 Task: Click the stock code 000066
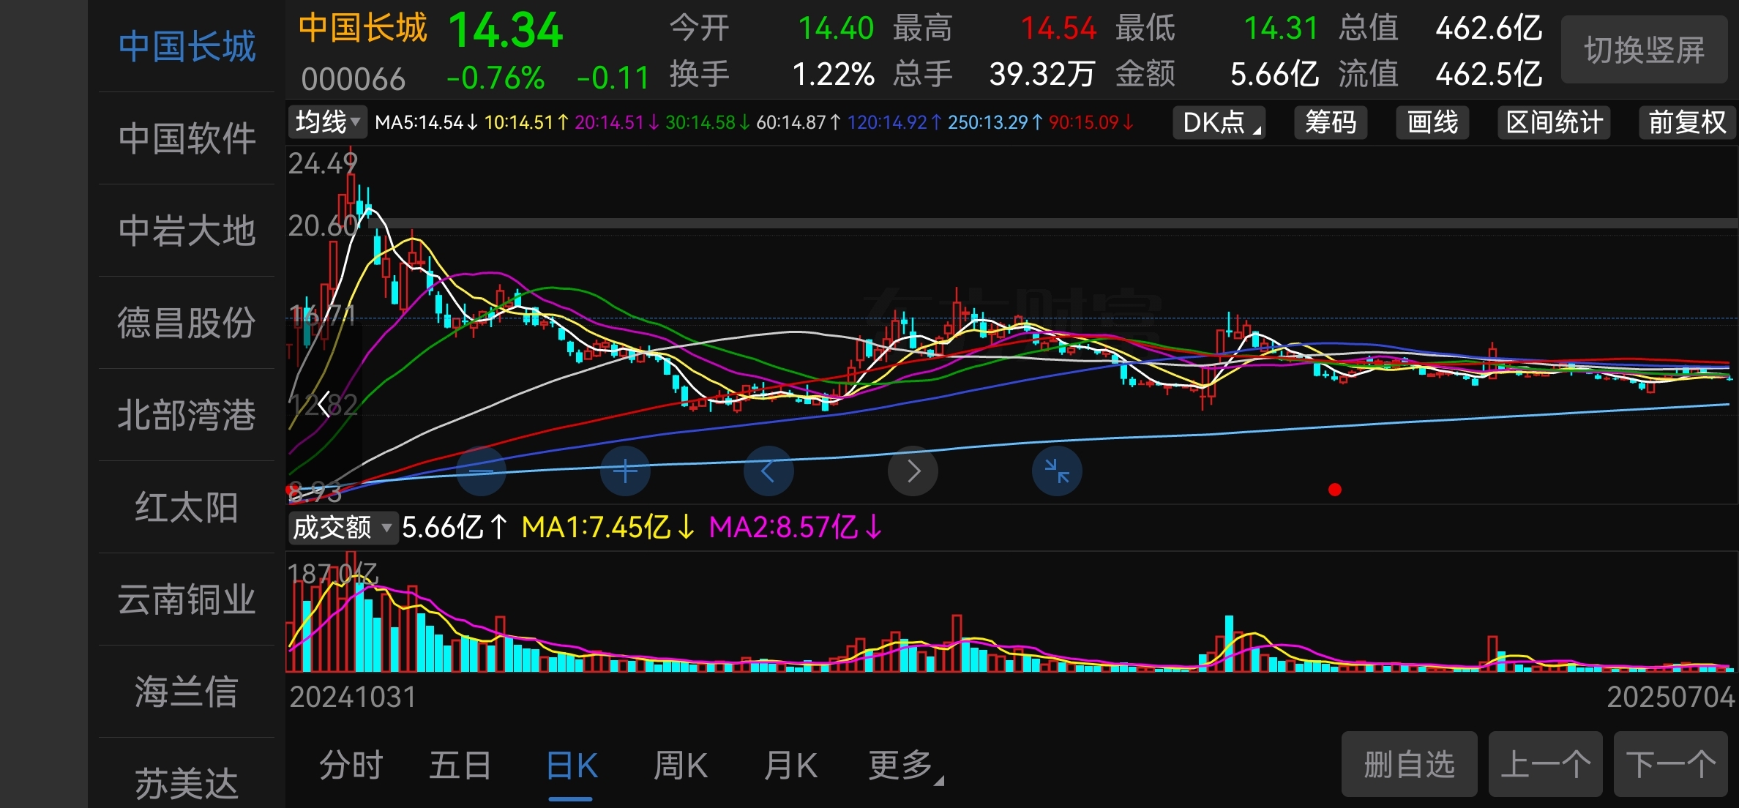[353, 78]
